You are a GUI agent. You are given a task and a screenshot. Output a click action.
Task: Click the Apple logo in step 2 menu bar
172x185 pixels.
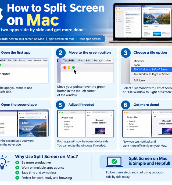point(58,61)
